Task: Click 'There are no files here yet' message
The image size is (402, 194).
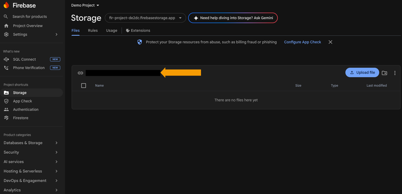Action: (236, 100)
